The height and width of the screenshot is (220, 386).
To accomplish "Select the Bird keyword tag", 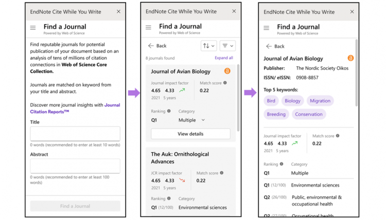I will click(x=271, y=101).
